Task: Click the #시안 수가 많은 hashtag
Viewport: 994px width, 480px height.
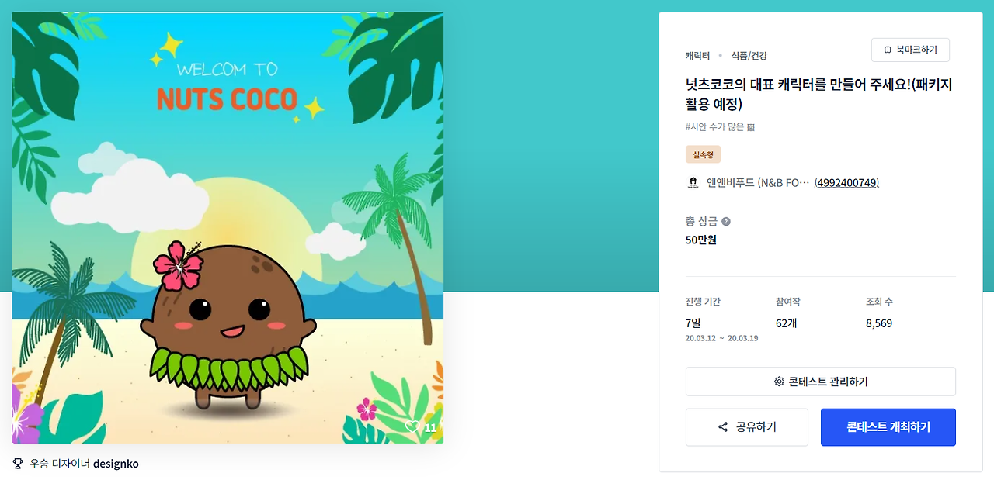Action: 714,127
